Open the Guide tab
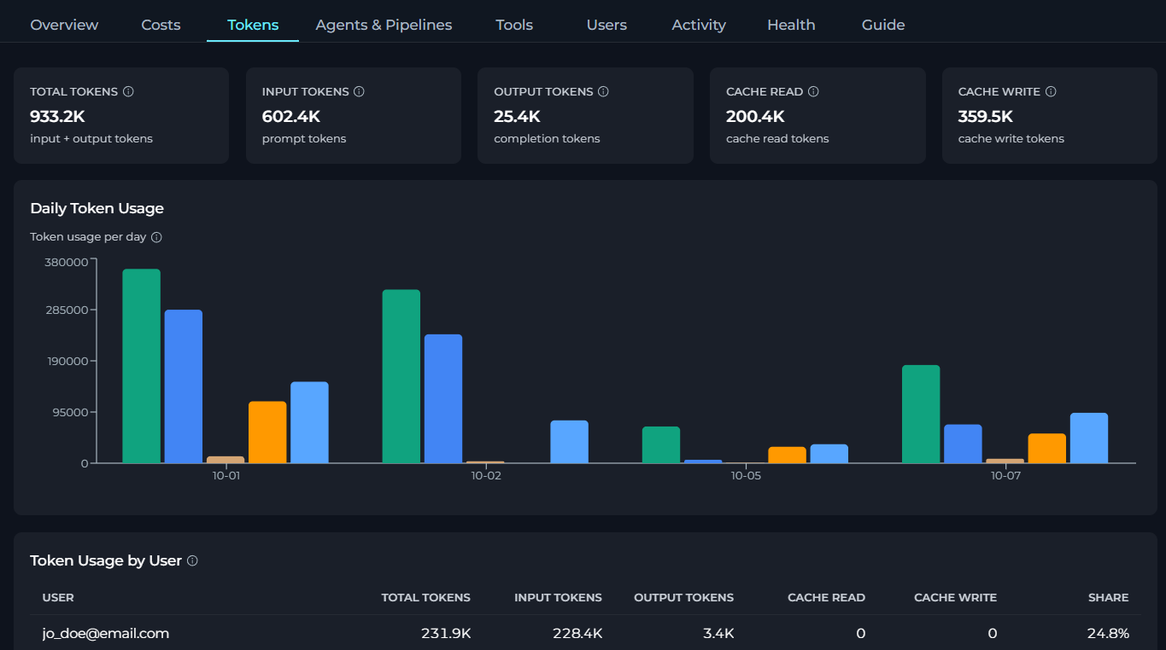Screen dimensions: 1166x650 click(883, 25)
